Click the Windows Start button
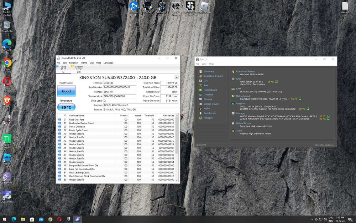This screenshot has width=356, height=223. pyautogui.click(x=5, y=219)
